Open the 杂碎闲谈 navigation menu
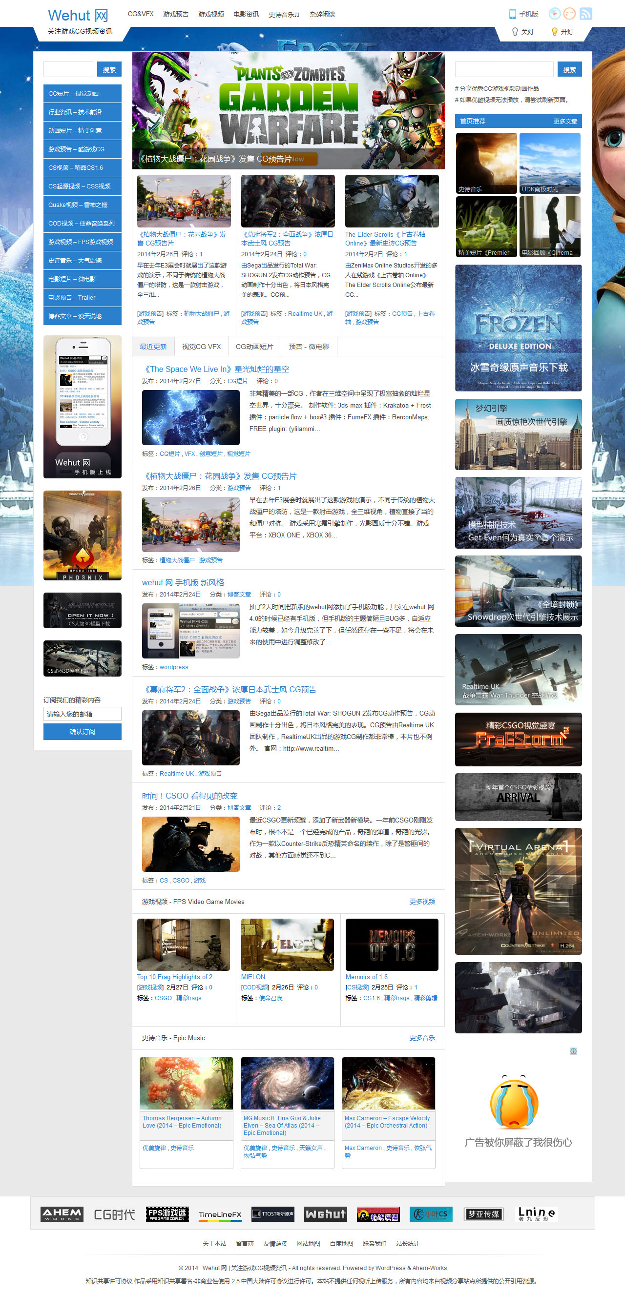This screenshot has width=625, height=1295. pyautogui.click(x=322, y=14)
